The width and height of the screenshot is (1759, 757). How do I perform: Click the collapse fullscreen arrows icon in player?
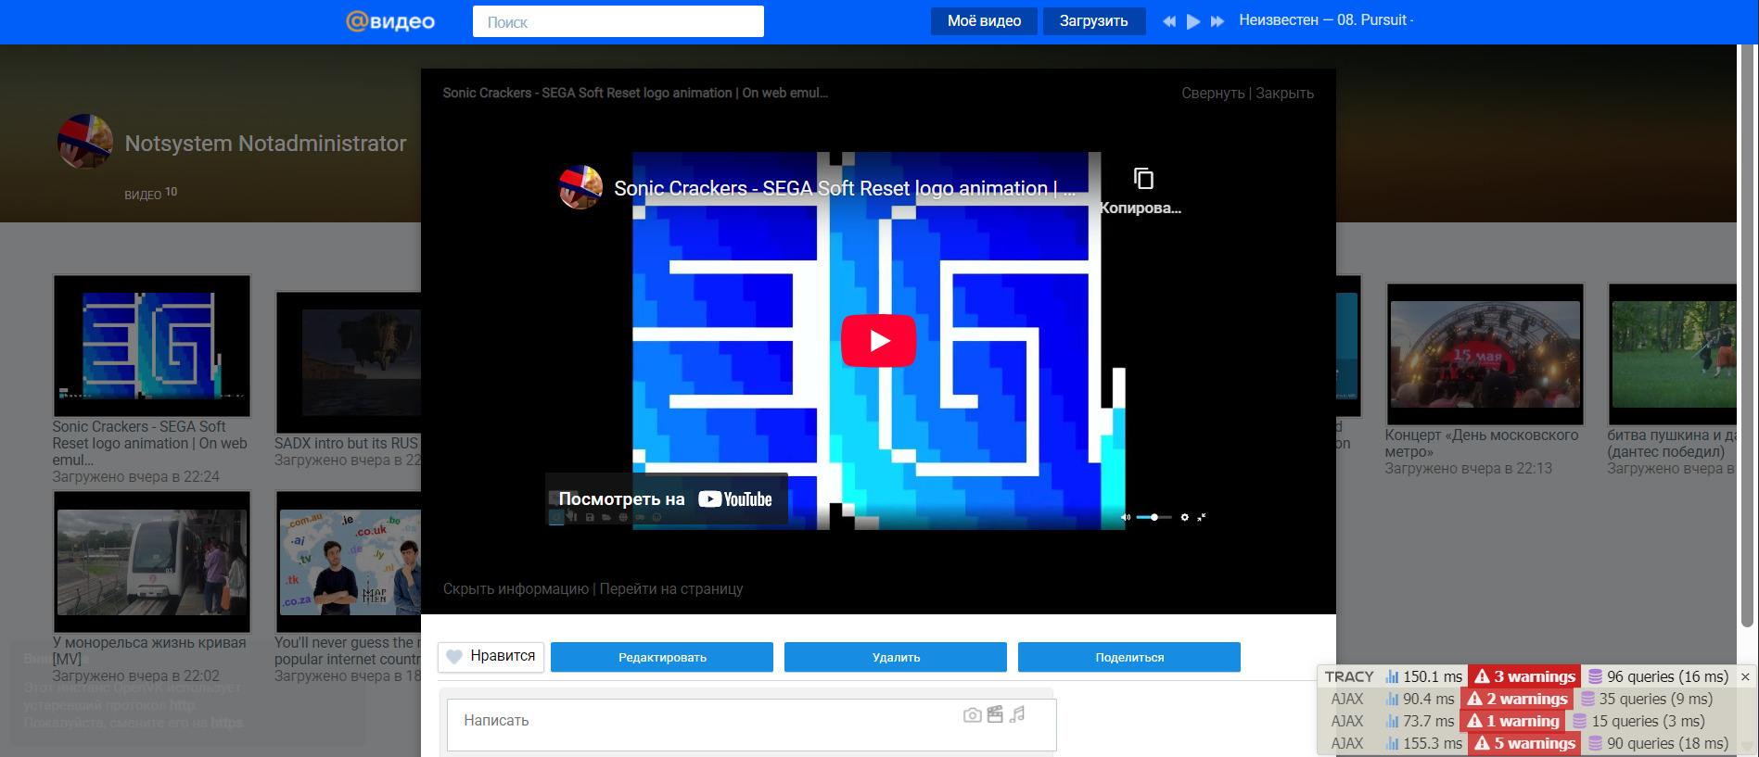[1201, 517]
